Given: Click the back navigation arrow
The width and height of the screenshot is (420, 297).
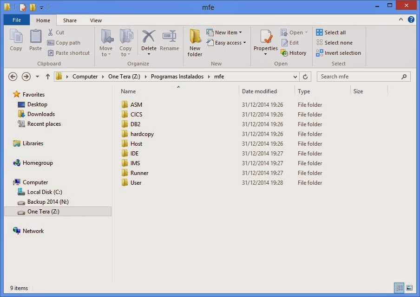Looking at the screenshot, I should 13,77.
